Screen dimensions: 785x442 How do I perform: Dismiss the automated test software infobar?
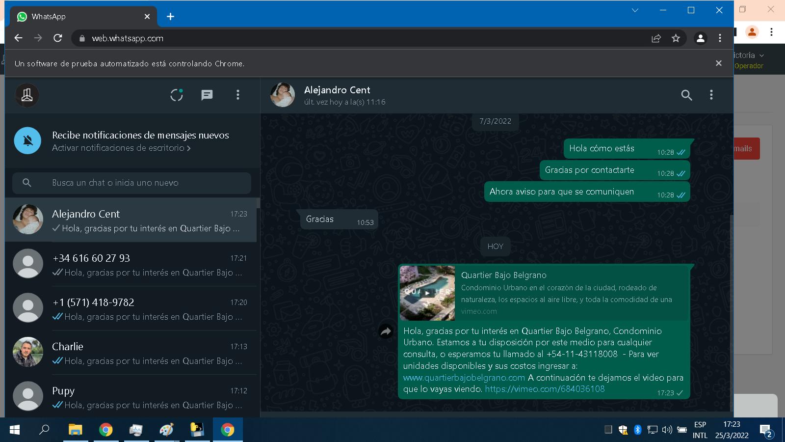(719, 63)
